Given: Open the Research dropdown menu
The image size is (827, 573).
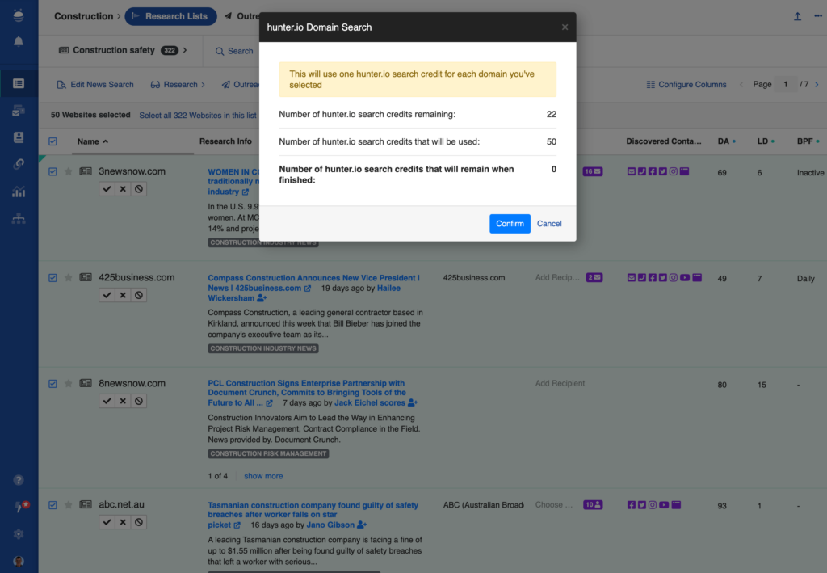Looking at the screenshot, I should [178, 84].
